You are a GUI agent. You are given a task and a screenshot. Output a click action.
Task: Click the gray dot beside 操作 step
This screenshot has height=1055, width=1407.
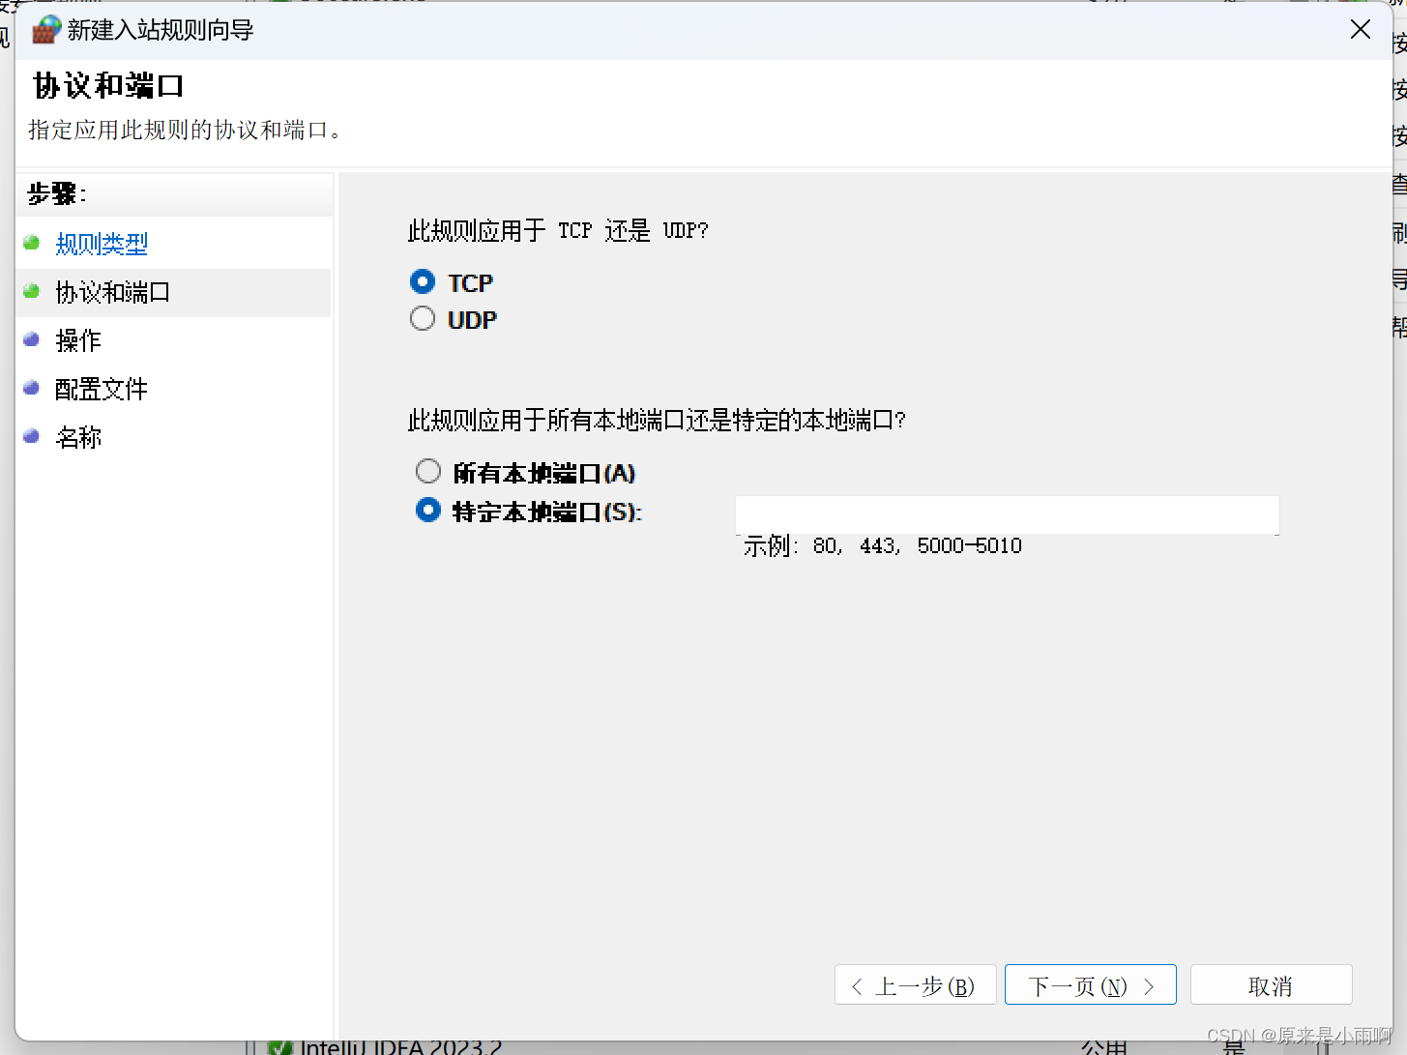point(30,339)
